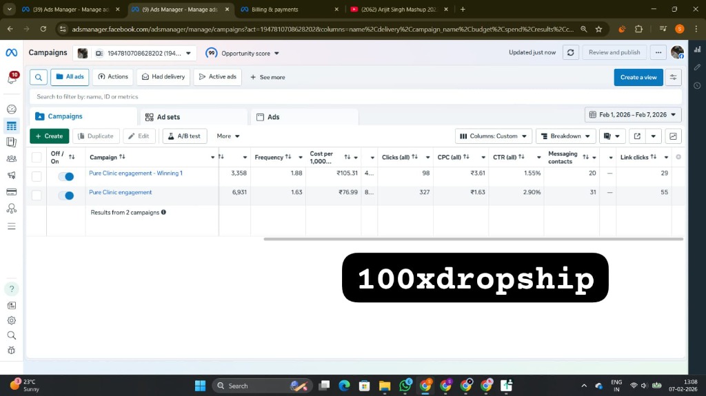Open File Explorer in taskbar
Viewport: 706px width, 396px height.
(385, 386)
